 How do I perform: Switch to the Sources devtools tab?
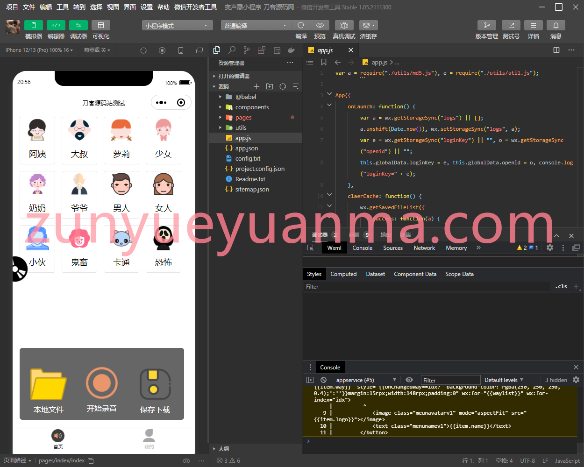(393, 248)
